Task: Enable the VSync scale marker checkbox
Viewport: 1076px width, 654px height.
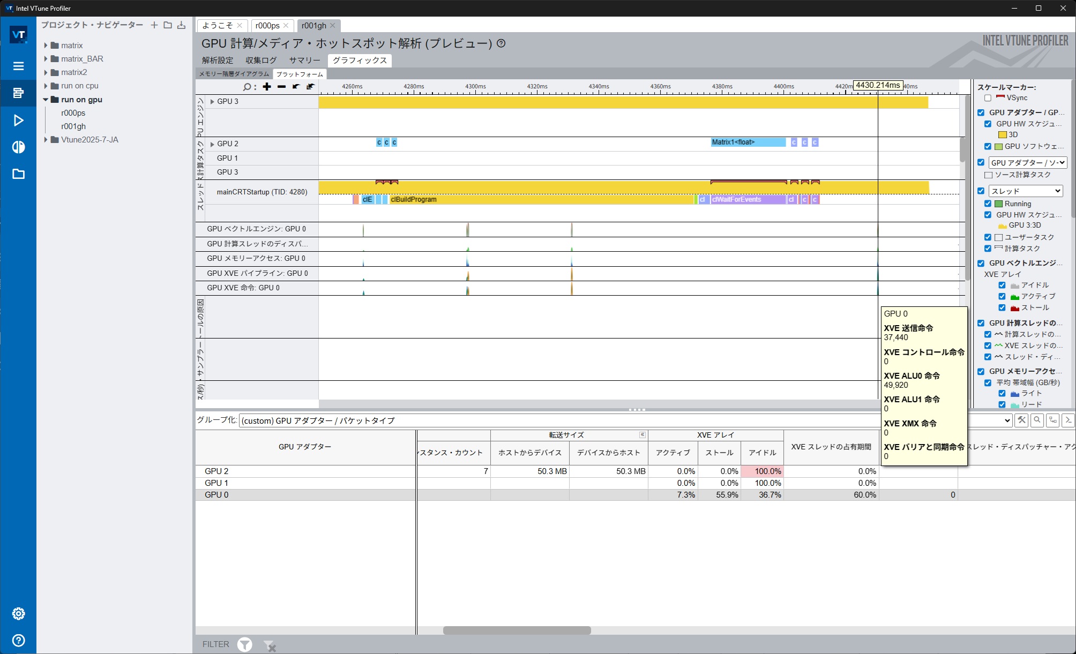Action: [988, 98]
